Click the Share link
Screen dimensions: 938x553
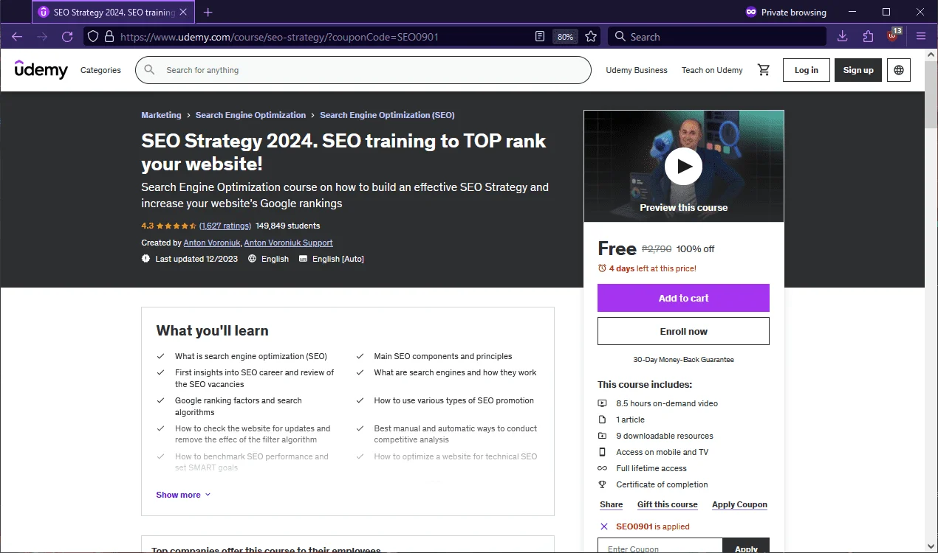(x=611, y=504)
